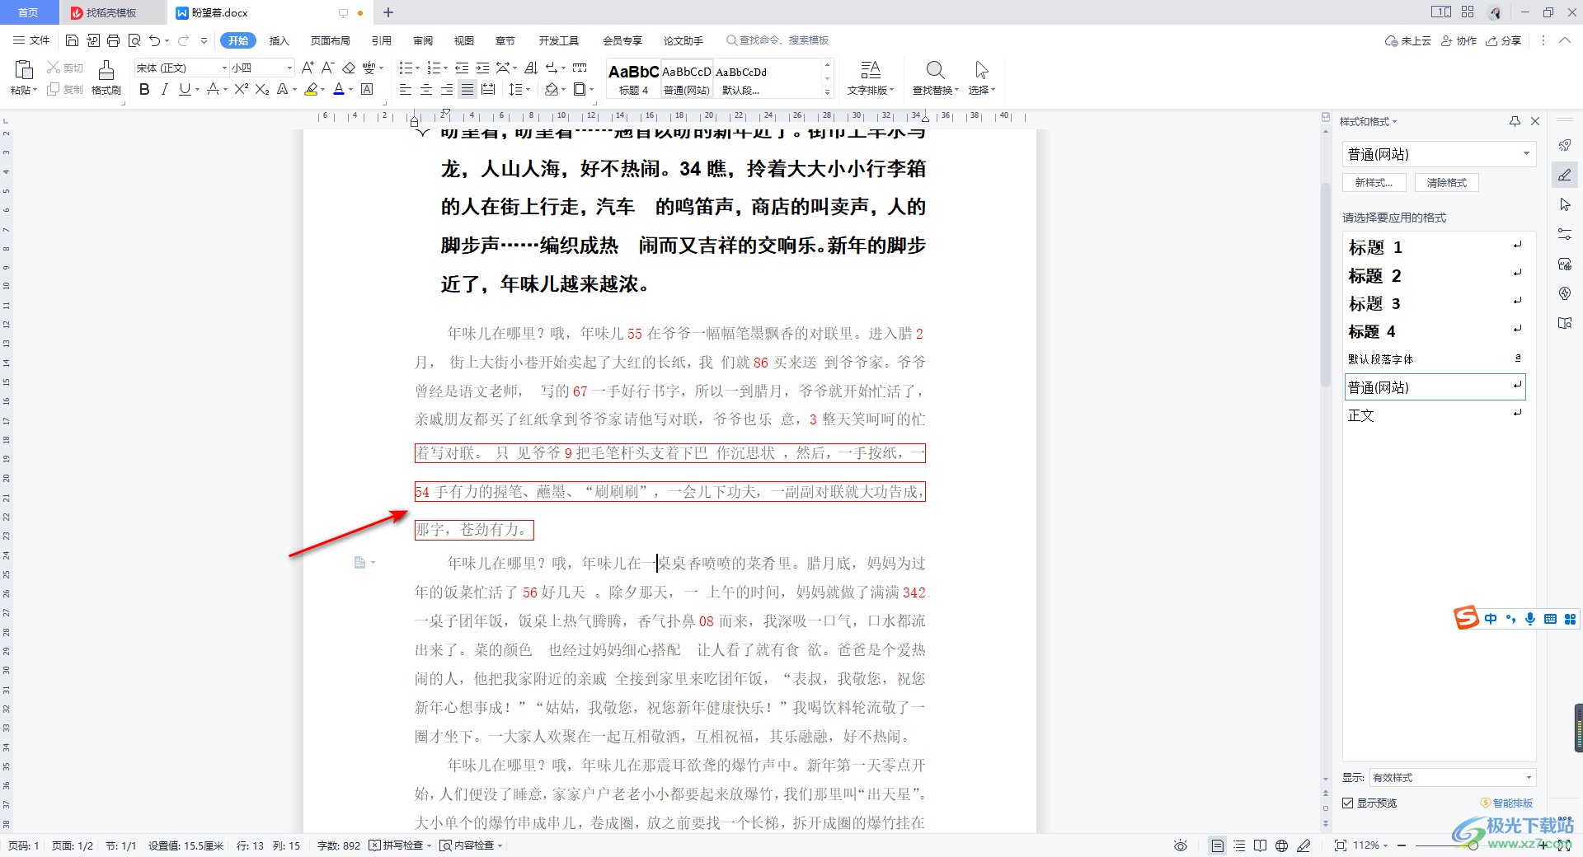Open the font name dropdown 宋体
This screenshot has width=1583, height=857.
click(223, 68)
